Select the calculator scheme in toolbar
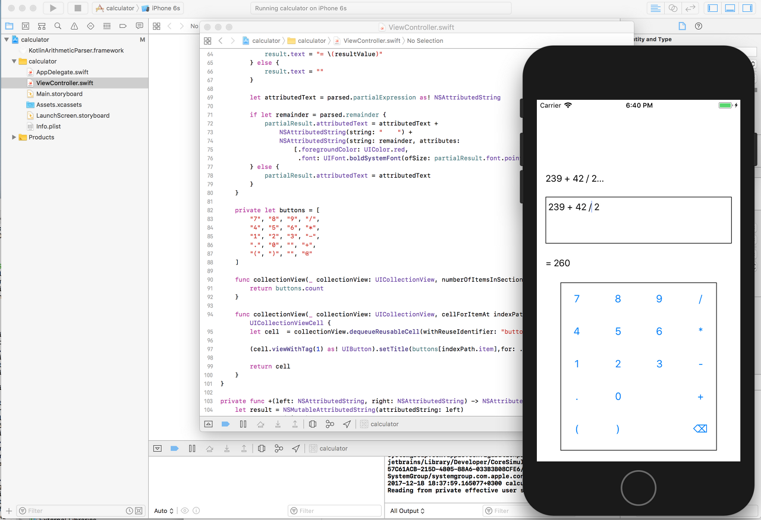The height and width of the screenshot is (520, 761). (x=115, y=8)
